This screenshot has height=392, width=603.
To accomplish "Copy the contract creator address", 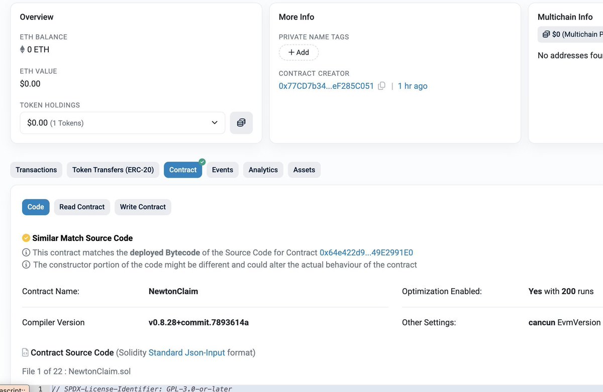I will pyautogui.click(x=381, y=86).
